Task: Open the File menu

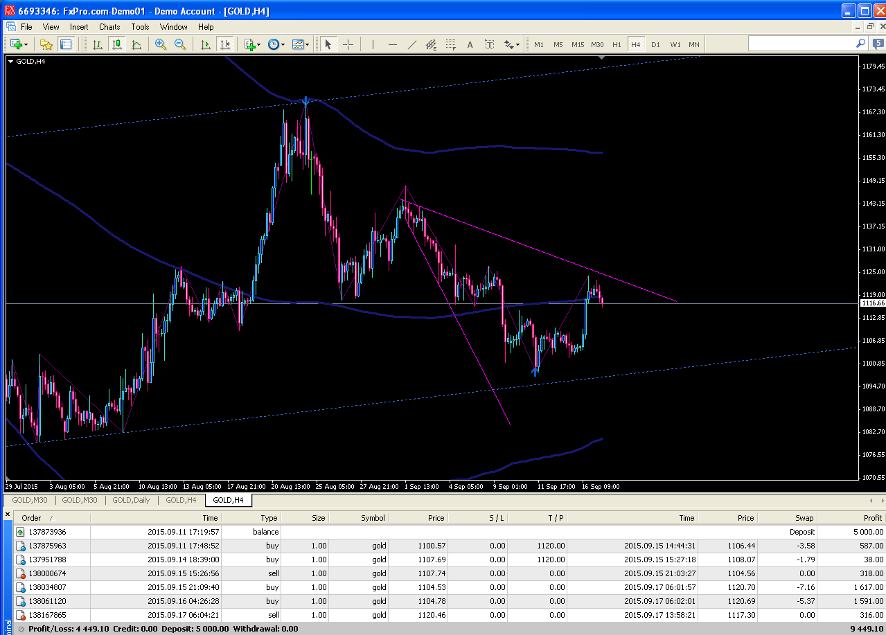Action: [x=26, y=27]
